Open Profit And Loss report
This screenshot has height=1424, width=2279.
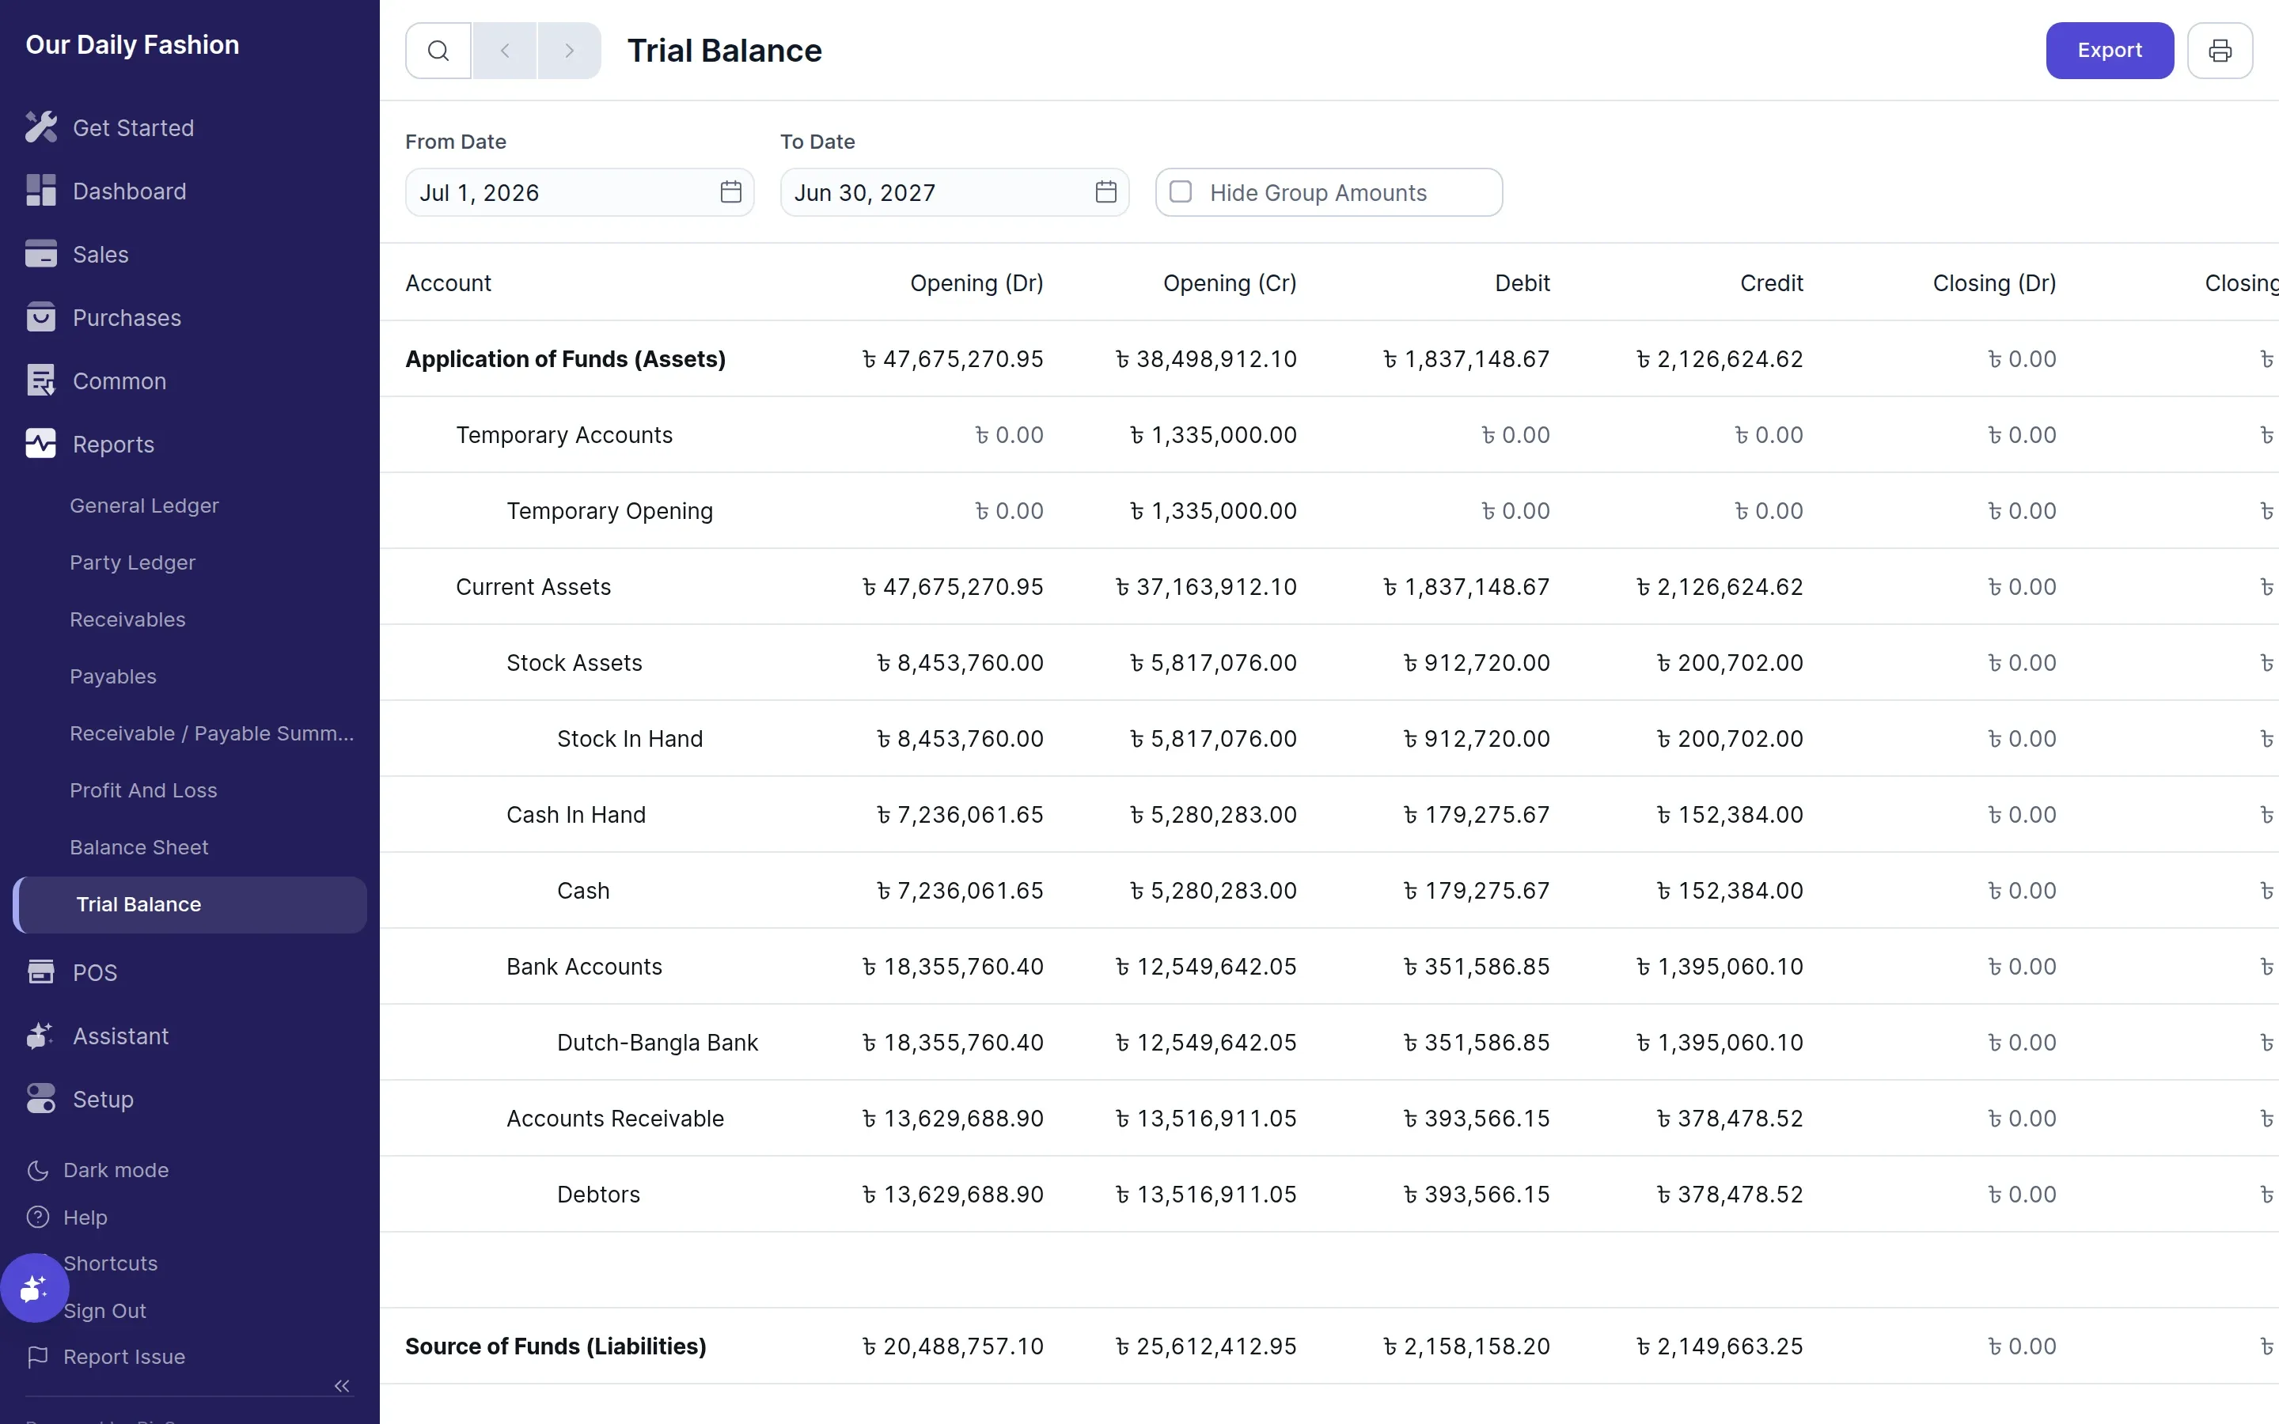tap(143, 790)
